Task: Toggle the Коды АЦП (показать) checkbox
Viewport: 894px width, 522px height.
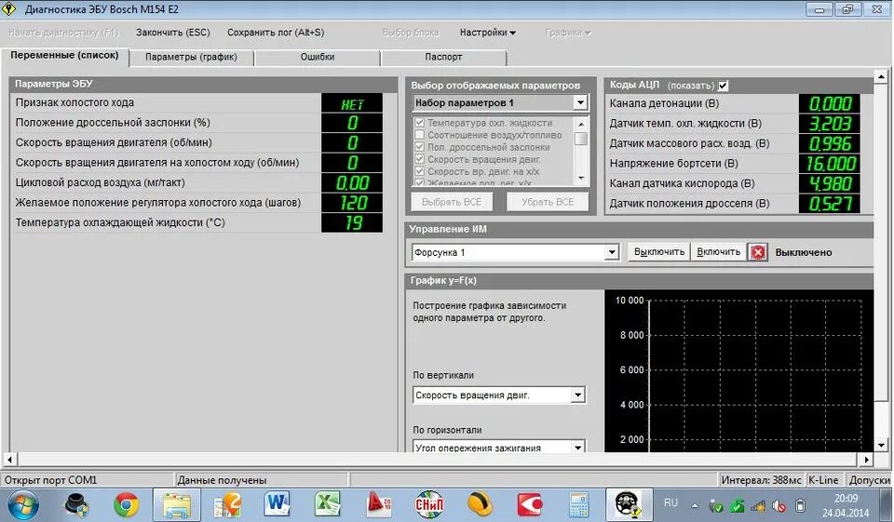Action: [723, 86]
